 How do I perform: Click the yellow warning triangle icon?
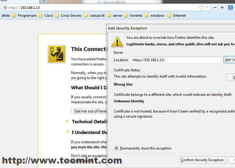pyautogui.click(x=117, y=42)
